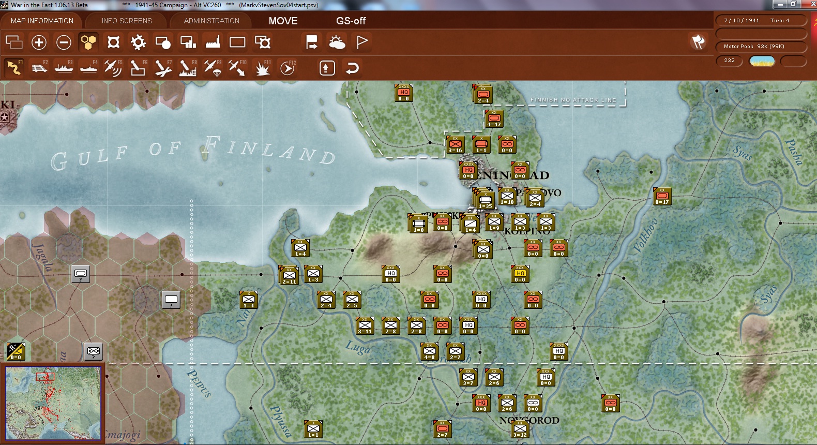The width and height of the screenshot is (817, 445).
Task: Open the ADMINISTRATION tab
Action: coord(211,21)
